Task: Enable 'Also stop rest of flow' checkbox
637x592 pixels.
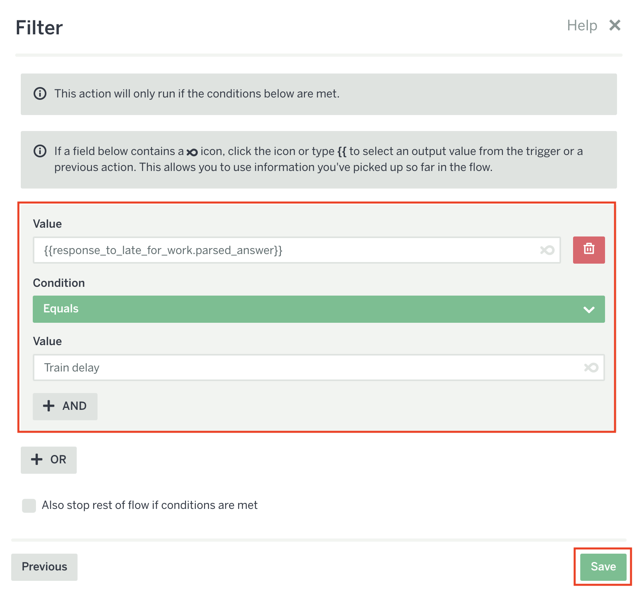Action: tap(29, 505)
